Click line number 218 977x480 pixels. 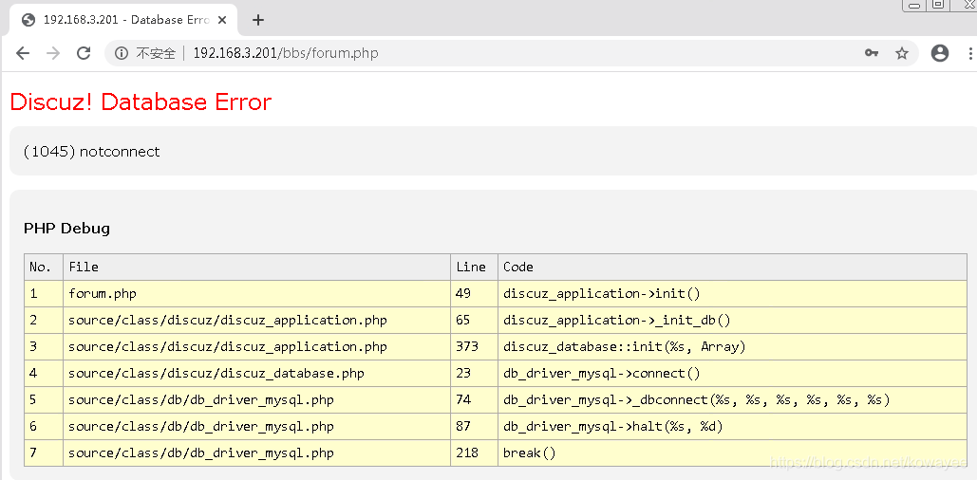pos(474,453)
